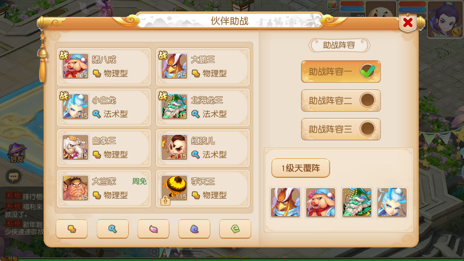The image size is (464, 261).
Task: Open the 好友 friends icon
Action: pyautogui.click(x=17, y=153)
